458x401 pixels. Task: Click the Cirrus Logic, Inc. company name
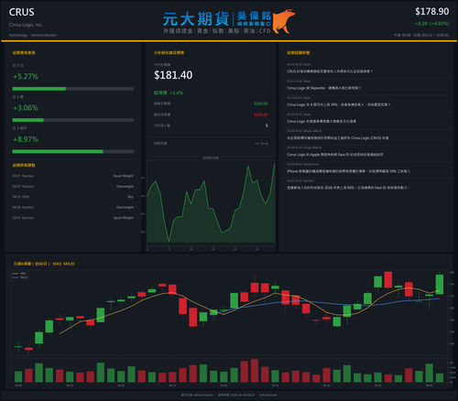click(26, 25)
